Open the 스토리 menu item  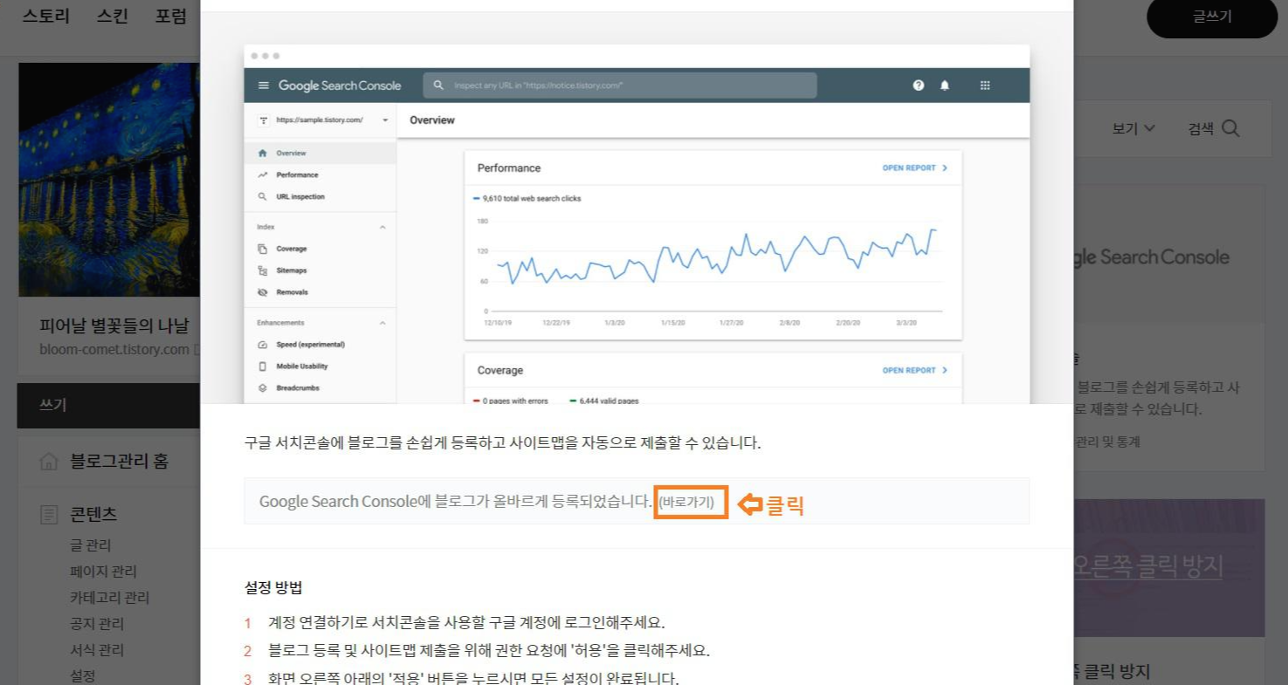46,16
